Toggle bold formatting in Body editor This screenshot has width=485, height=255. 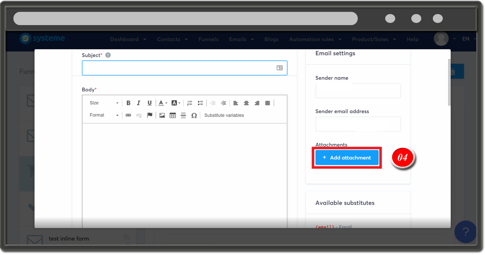pyautogui.click(x=128, y=103)
